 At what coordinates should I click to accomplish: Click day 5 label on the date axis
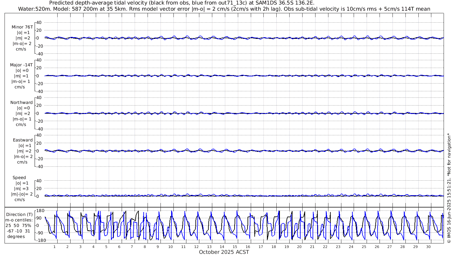[x=106, y=247]
